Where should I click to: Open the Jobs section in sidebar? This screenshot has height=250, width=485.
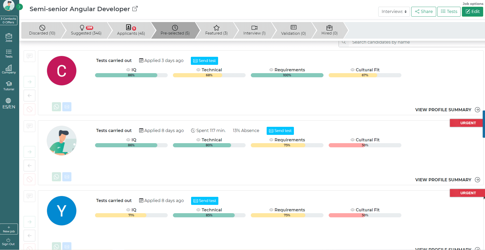coord(9,38)
